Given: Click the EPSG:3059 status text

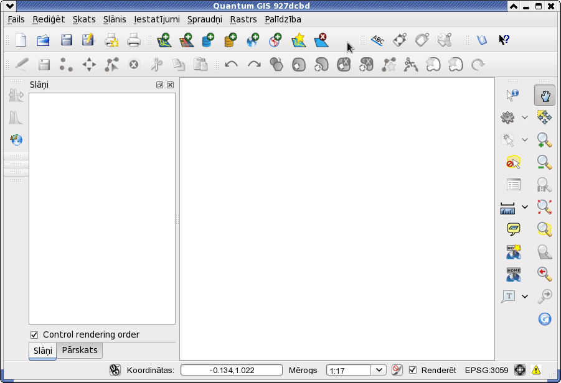Looking at the screenshot, I should [x=486, y=370].
